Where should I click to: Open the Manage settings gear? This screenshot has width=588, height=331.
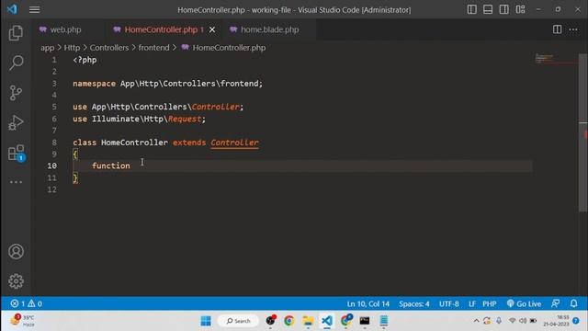[16, 281]
